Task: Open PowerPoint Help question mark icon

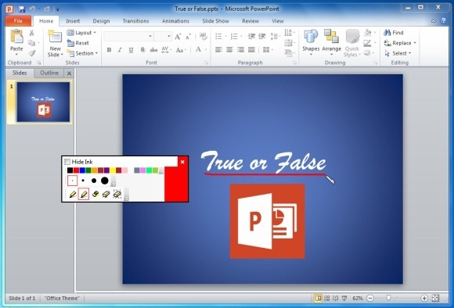Action: [444, 20]
